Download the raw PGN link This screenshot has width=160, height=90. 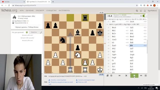click(85, 80)
